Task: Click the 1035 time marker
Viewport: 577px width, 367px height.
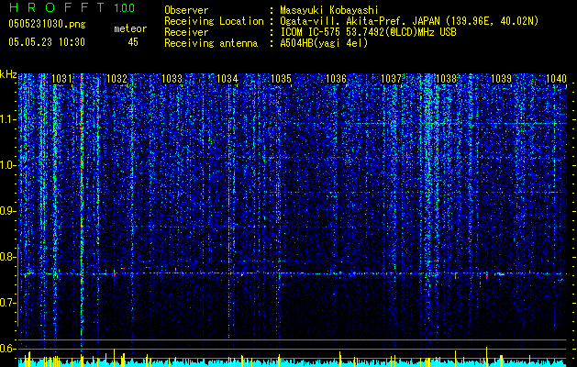Action: pos(282,79)
